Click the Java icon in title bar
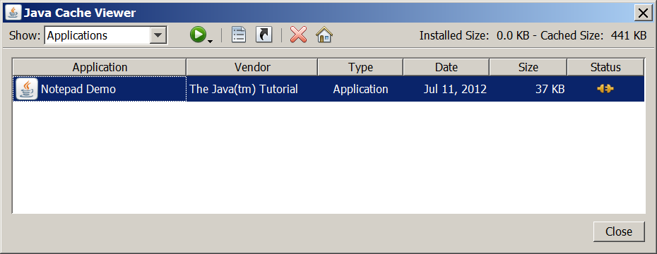 click(13, 13)
